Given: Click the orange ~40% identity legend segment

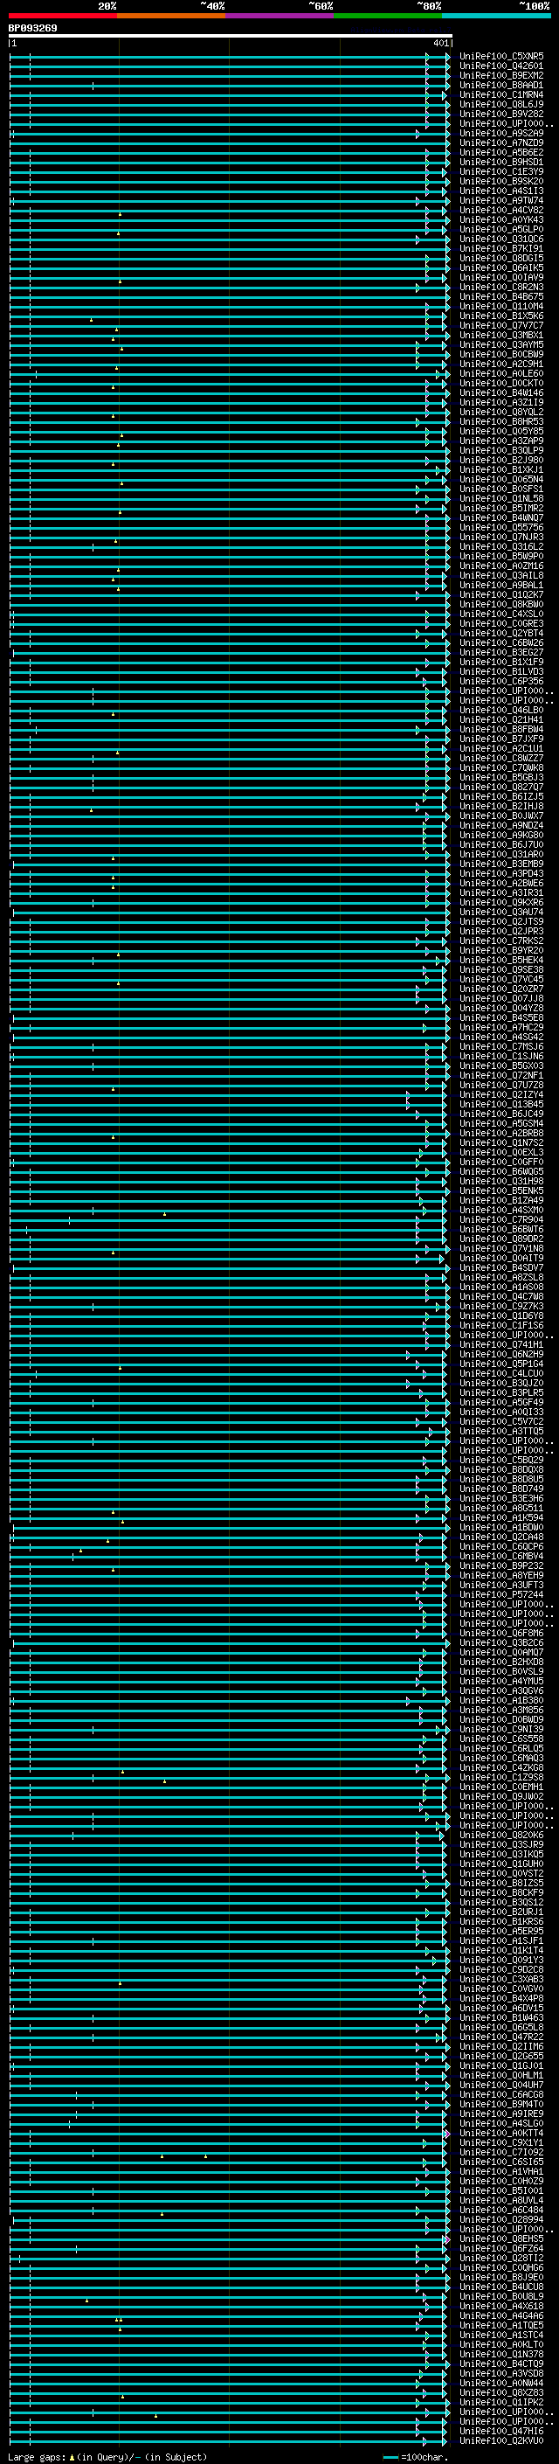Looking at the screenshot, I should click(x=171, y=16).
